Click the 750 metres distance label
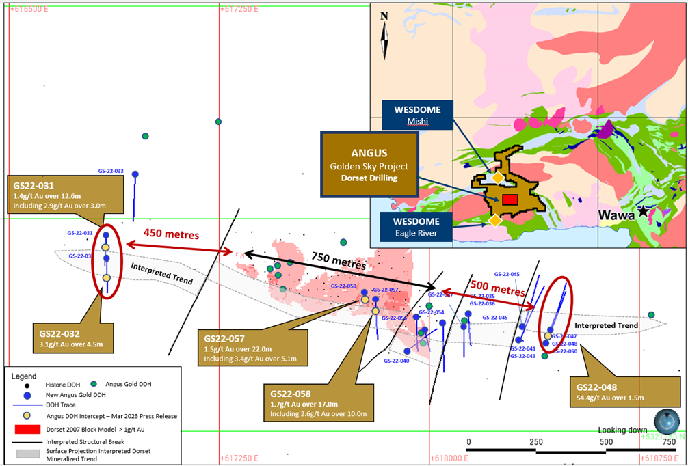The width and height of the screenshot is (688, 466). pos(336,260)
